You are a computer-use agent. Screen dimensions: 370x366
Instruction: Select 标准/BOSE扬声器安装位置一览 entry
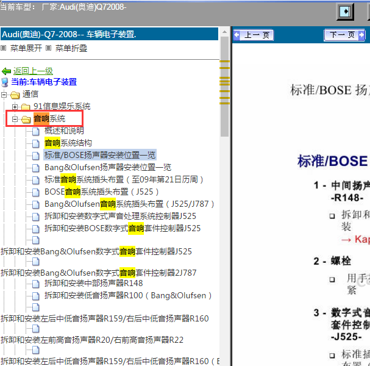click(x=100, y=155)
